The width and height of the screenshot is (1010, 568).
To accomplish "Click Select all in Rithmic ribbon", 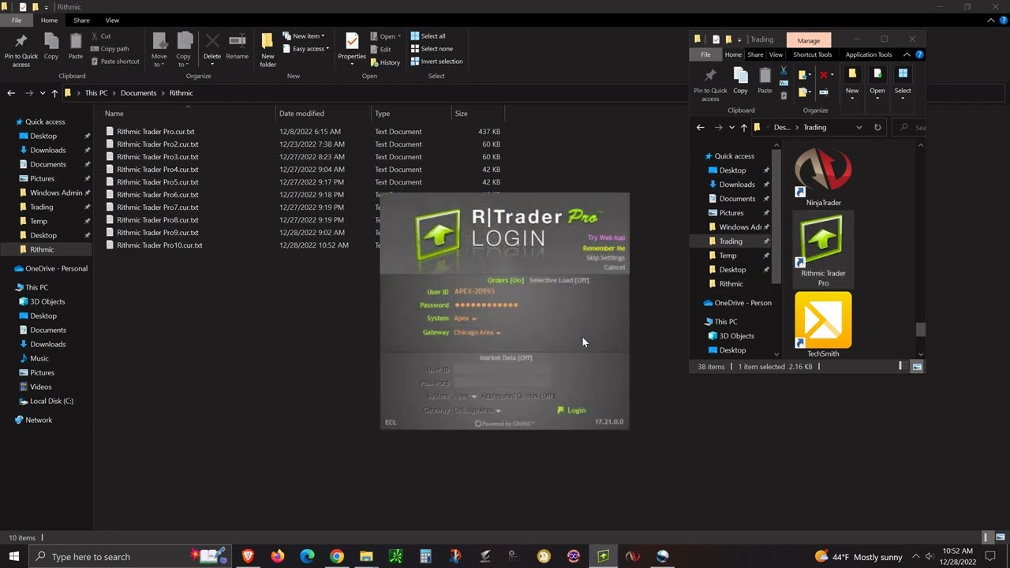I will (x=428, y=36).
